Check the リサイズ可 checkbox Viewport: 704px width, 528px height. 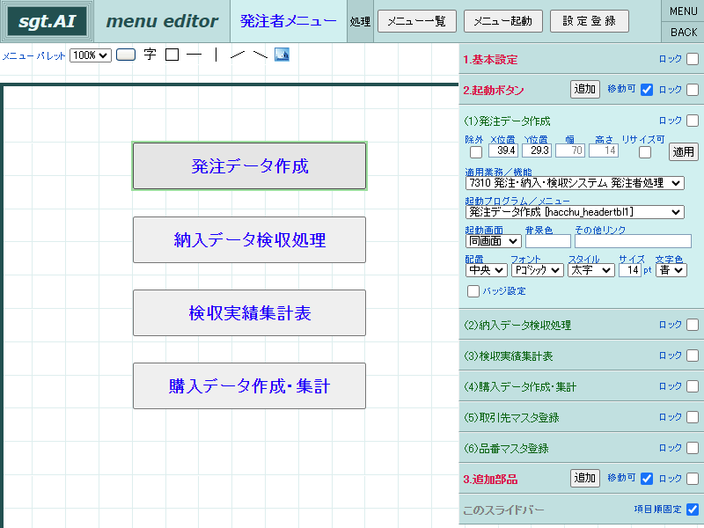click(645, 152)
